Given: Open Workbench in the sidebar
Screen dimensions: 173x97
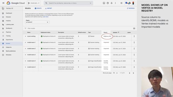Looking at the screenshot, I should (9, 28).
